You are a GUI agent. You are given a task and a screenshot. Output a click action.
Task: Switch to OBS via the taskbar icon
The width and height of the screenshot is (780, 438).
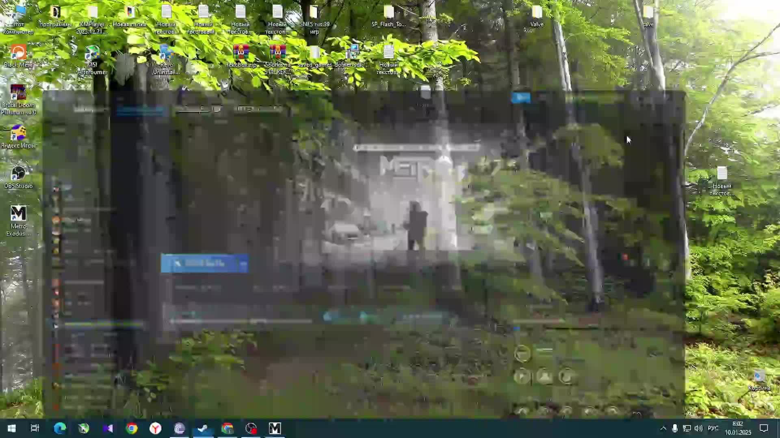point(251,428)
